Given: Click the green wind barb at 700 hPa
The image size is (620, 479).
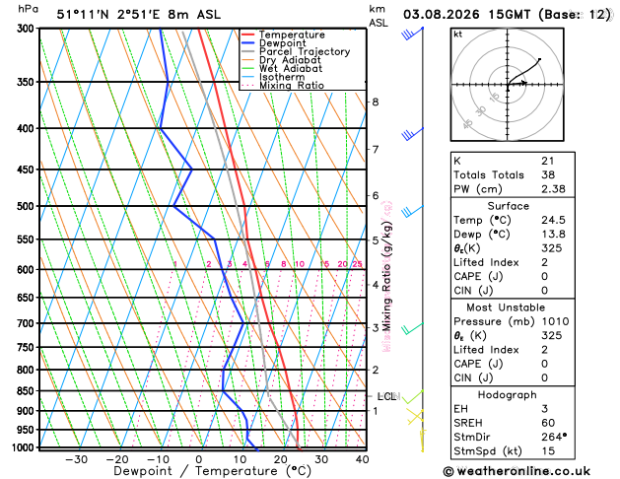Looking at the screenshot, I should [x=412, y=328].
